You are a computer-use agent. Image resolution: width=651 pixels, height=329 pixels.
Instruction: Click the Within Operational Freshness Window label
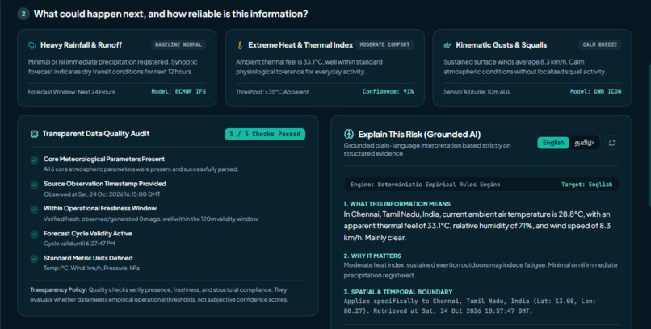click(100, 208)
